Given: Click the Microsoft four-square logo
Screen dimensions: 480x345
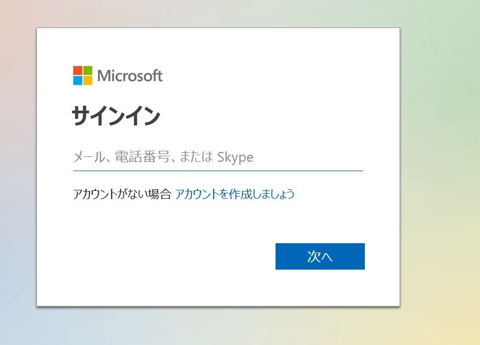Looking at the screenshot, I should [83, 76].
